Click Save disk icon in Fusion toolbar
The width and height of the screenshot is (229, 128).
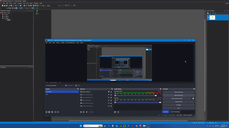point(7,6)
